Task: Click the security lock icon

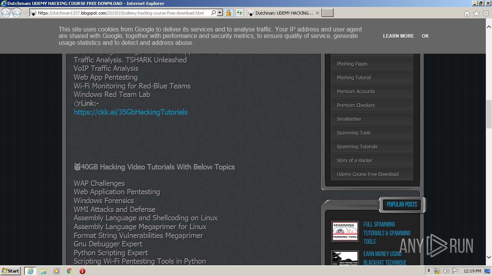Action: pyautogui.click(x=228, y=13)
